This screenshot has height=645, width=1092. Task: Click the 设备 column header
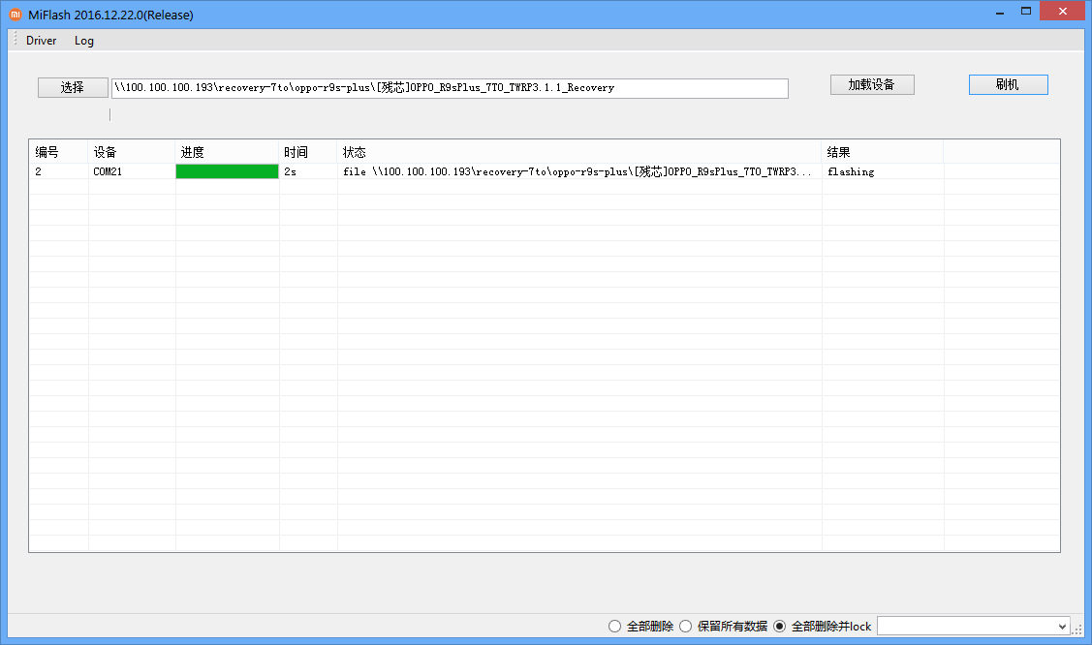131,152
